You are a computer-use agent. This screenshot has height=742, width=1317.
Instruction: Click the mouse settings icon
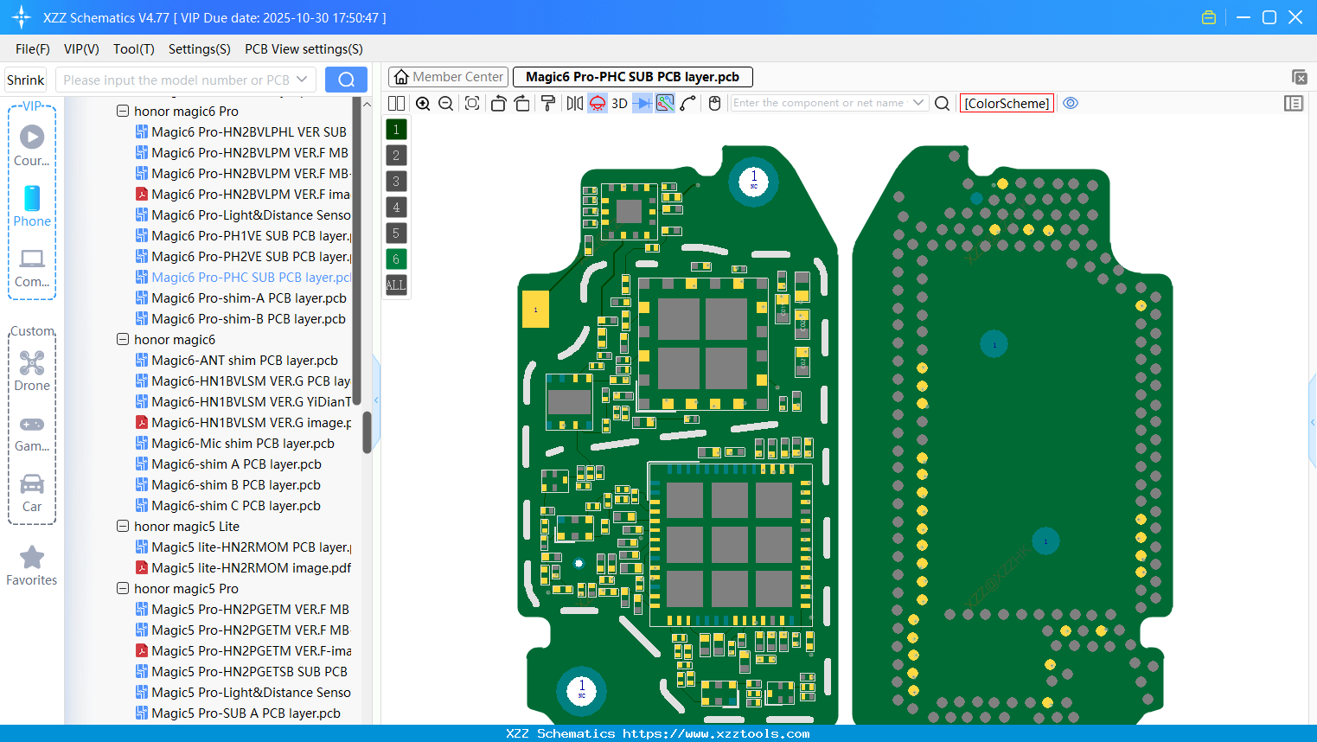pyautogui.click(x=714, y=103)
